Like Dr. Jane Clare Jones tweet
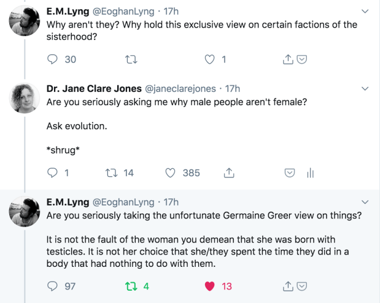Image resolution: width=380 pixels, height=303 pixels. click(x=171, y=173)
